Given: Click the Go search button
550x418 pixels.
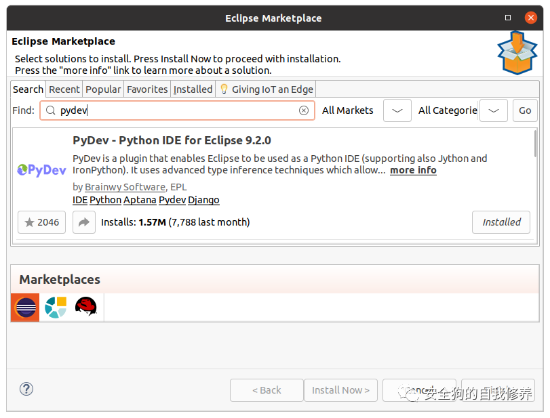Looking at the screenshot, I should (525, 110).
